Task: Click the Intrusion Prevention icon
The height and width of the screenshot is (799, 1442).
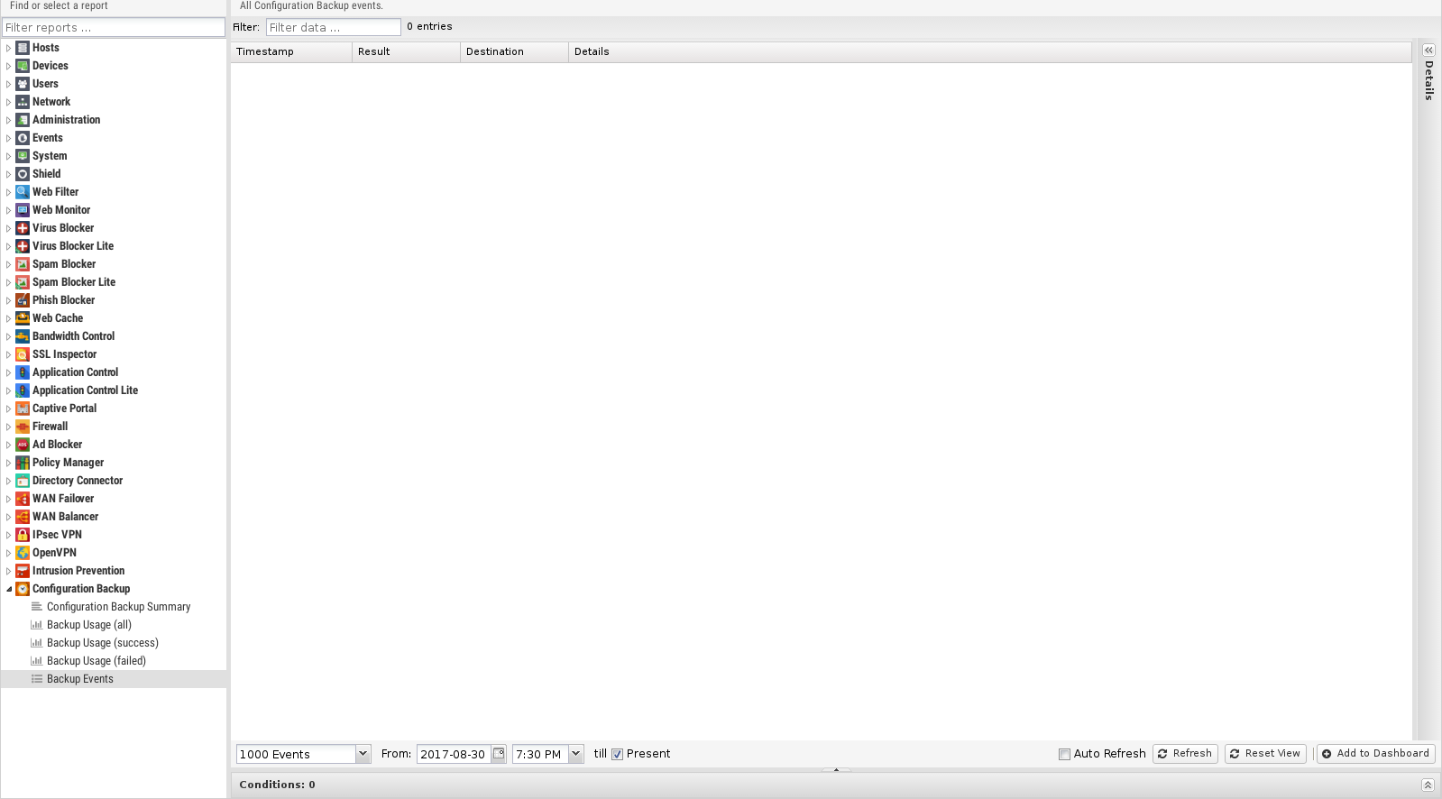Action: tap(23, 571)
